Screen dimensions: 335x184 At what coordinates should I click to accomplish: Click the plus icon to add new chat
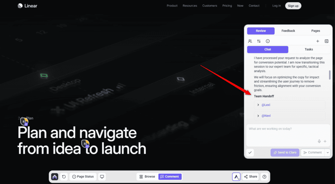pyautogui.click(x=318, y=41)
